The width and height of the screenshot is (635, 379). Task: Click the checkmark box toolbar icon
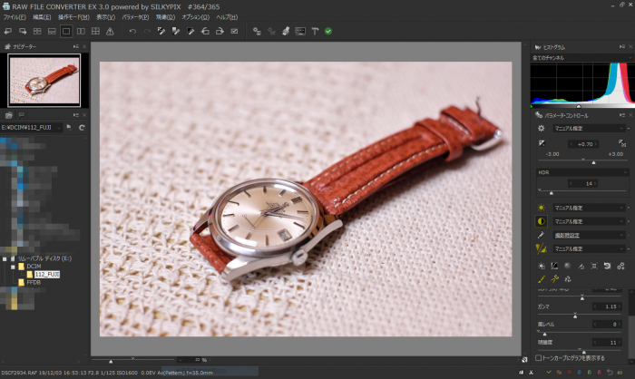tap(234, 31)
